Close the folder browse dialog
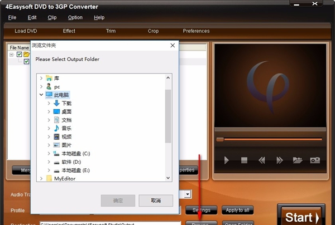Image resolution: width=335 pixels, height=225 pixels. tap(173, 45)
